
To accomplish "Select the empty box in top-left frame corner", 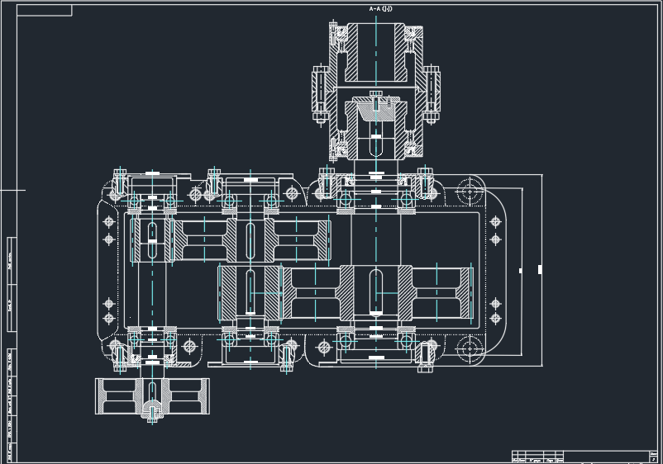I will 44,11.
